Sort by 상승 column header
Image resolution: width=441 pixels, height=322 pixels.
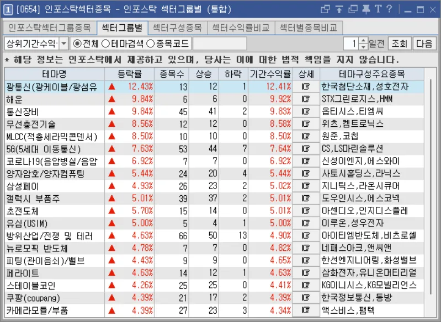[x=204, y=74]
